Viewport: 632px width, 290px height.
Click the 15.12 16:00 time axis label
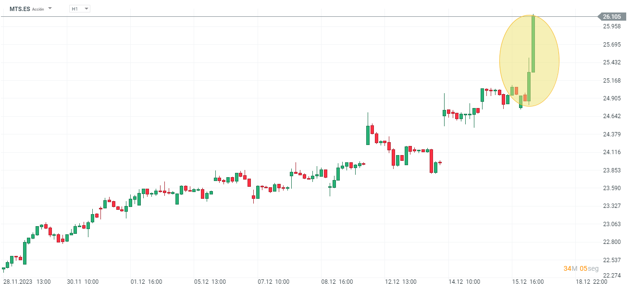(x=527, y=282)
